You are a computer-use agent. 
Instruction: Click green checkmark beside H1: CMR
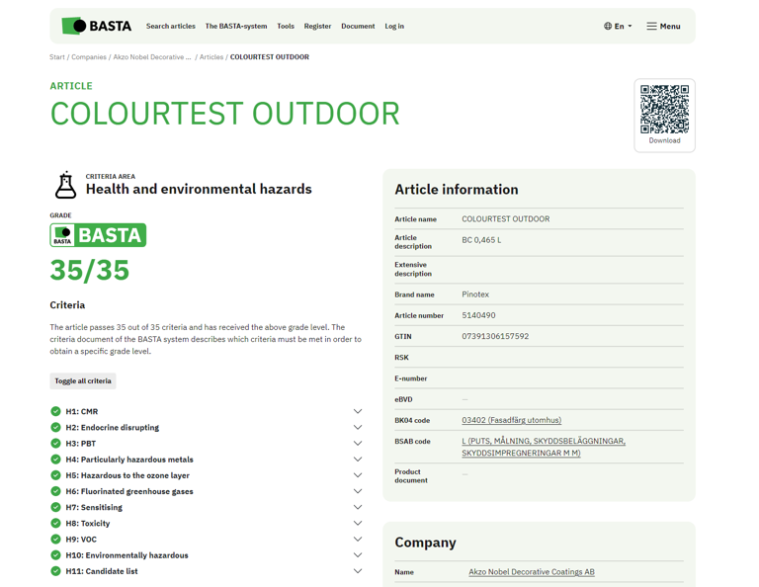(55, 411)
